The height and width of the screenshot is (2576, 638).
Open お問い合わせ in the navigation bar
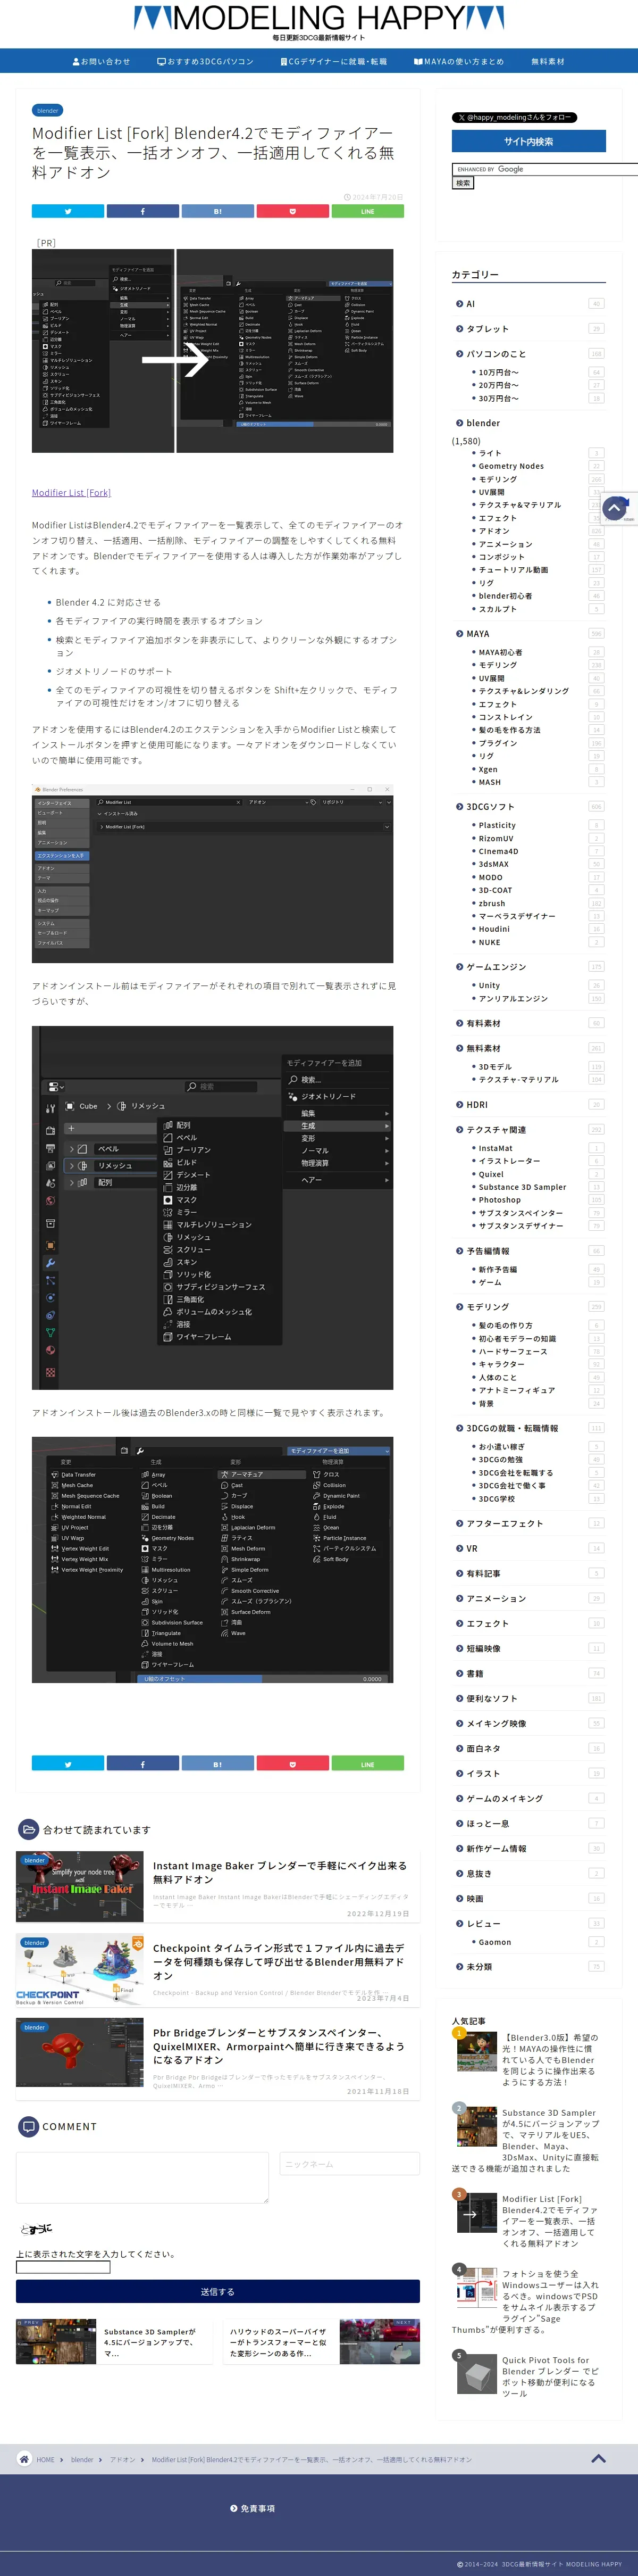(x=101, y=61)
